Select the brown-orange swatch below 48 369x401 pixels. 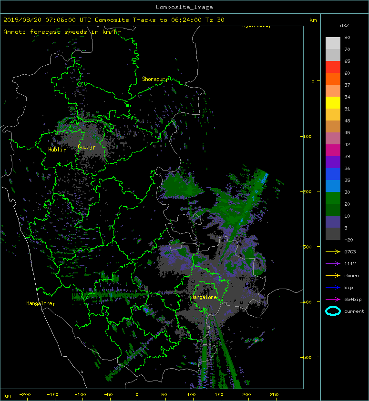333,126
